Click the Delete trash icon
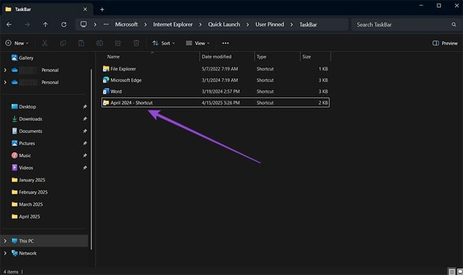Viewport: 463px width, 275px height. coord(136,43)
